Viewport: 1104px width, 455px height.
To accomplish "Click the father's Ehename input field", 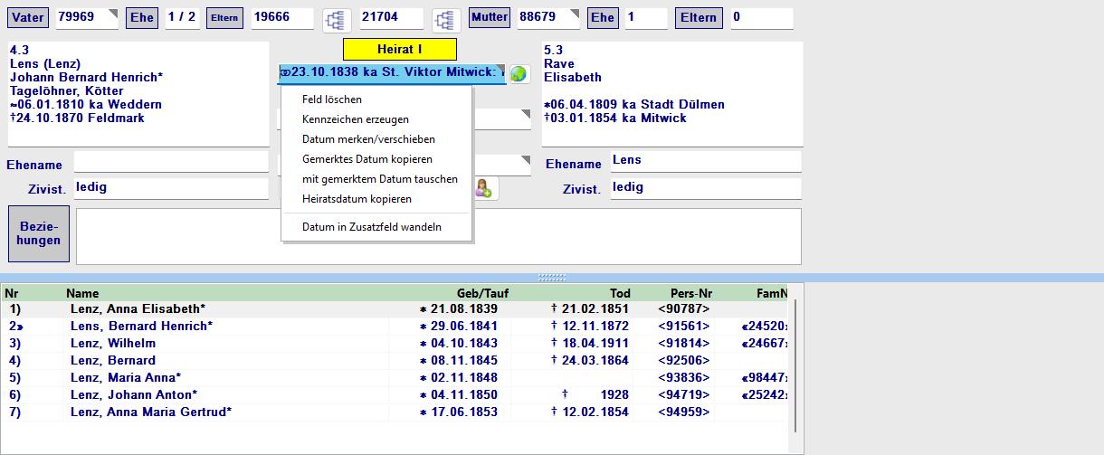I will pos(171,162).
